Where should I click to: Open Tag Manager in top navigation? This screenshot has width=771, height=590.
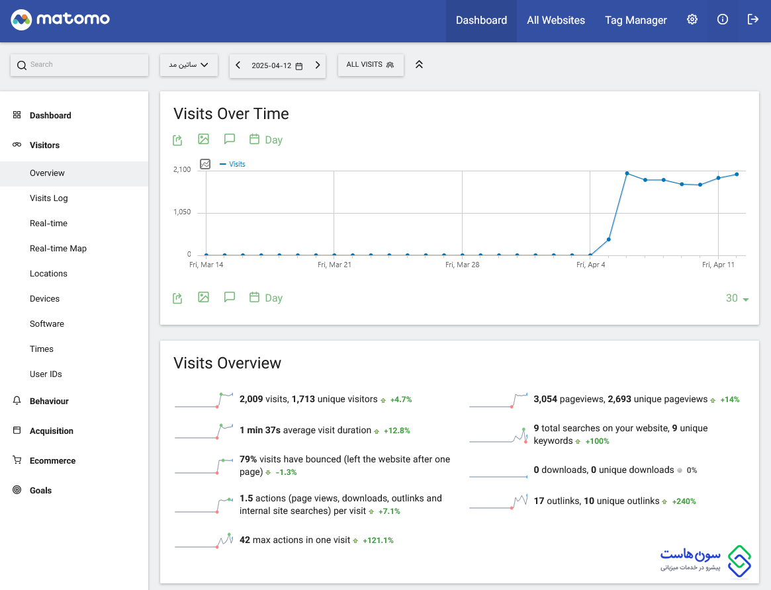point(636,20)
